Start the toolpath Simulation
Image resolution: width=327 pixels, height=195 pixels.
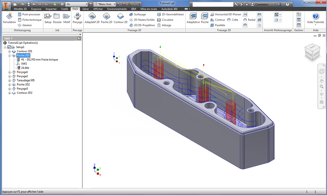(x=10, y=18)
